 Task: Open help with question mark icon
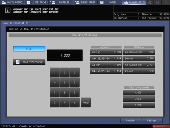click(x=166, y=2)
